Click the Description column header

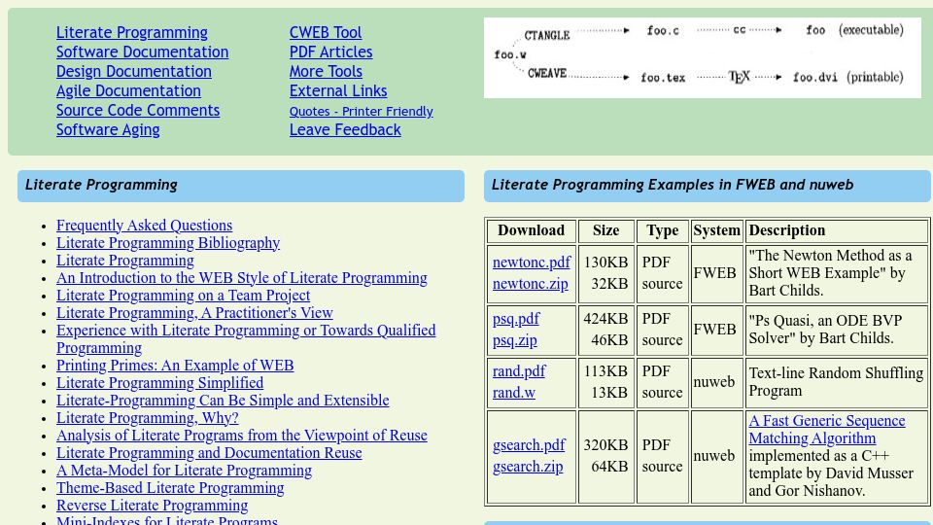pos(837,230)
